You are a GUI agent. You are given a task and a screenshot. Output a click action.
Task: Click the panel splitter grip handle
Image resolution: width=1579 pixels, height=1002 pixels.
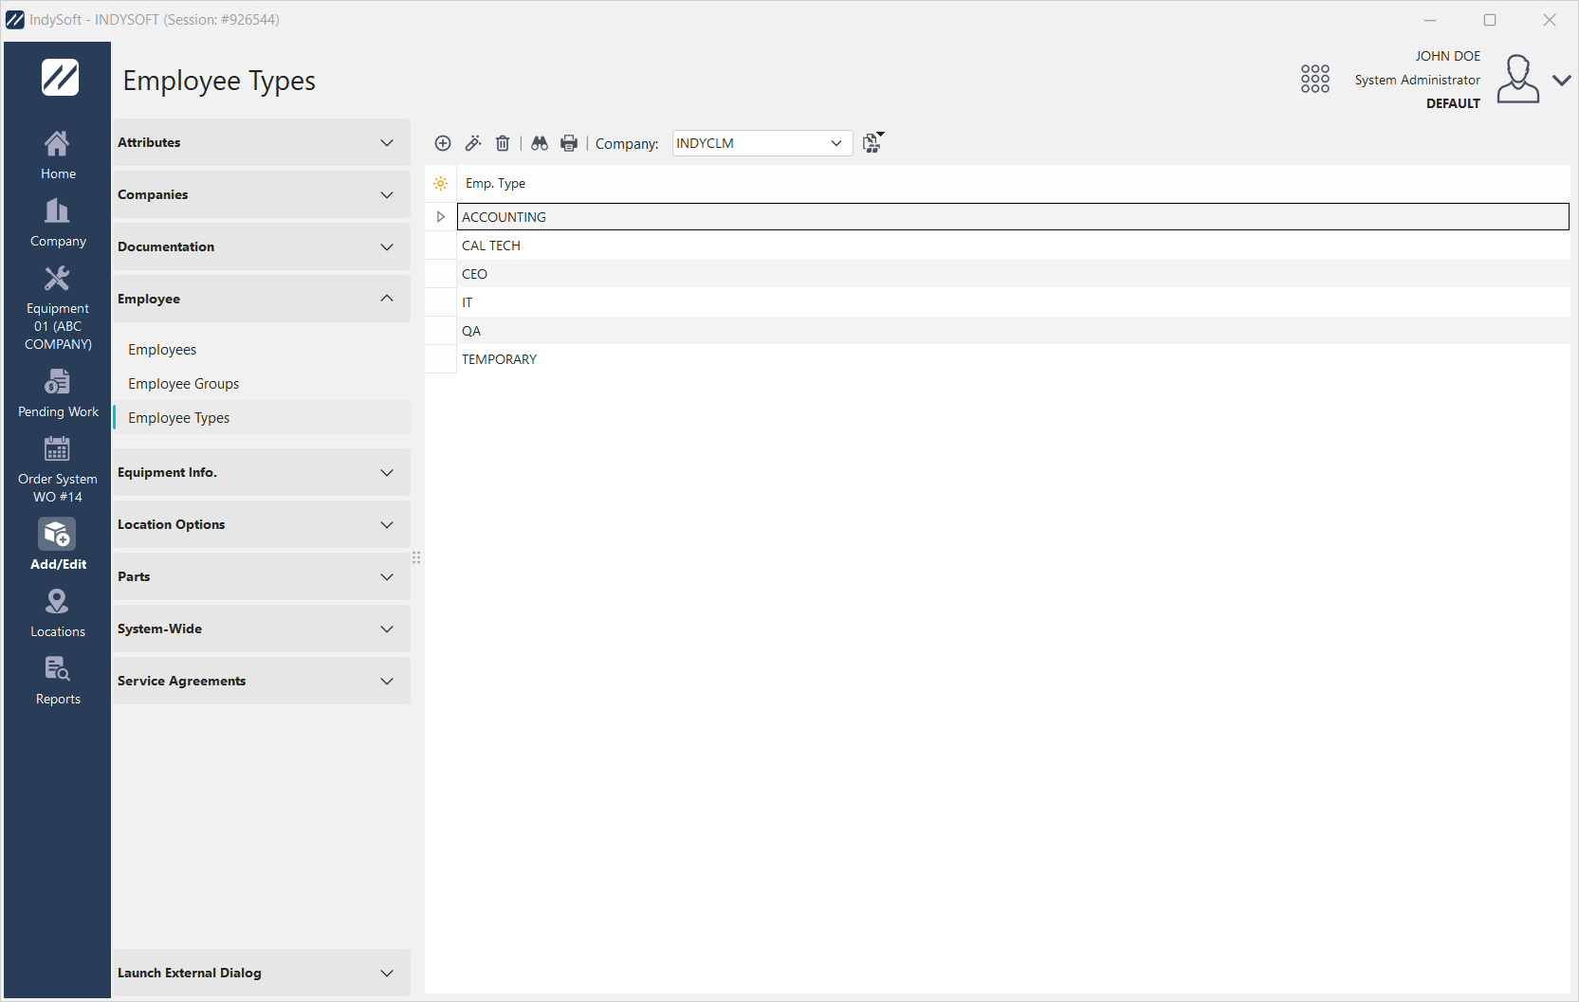[x=416, y=557]
